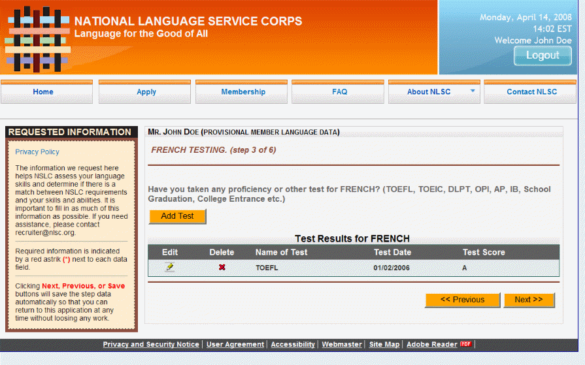This screenshot has height=365, width=585.
Task: Click the recruiter@nlsc.org email text
Action: [x=44, y=232]
